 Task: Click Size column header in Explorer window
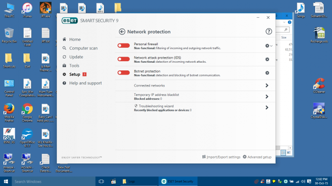pyautogui.click(x=284, y=37)
